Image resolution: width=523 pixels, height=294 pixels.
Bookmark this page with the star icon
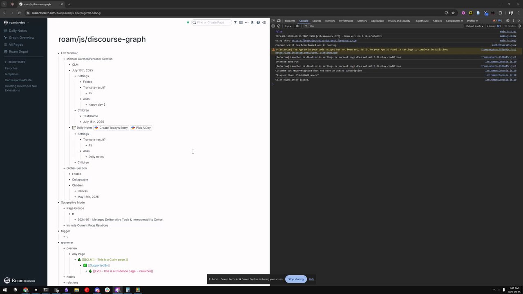coord(453,13)
